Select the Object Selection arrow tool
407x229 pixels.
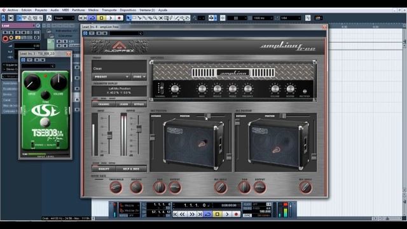(128, 18)
